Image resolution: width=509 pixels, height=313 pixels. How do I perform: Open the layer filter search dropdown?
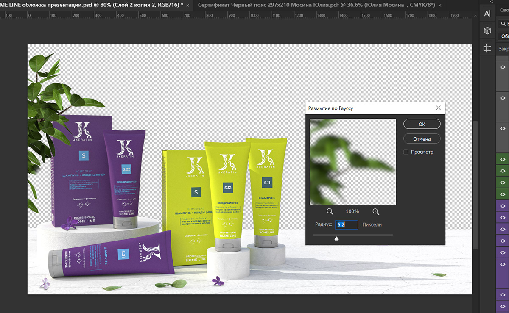(503, 24)
